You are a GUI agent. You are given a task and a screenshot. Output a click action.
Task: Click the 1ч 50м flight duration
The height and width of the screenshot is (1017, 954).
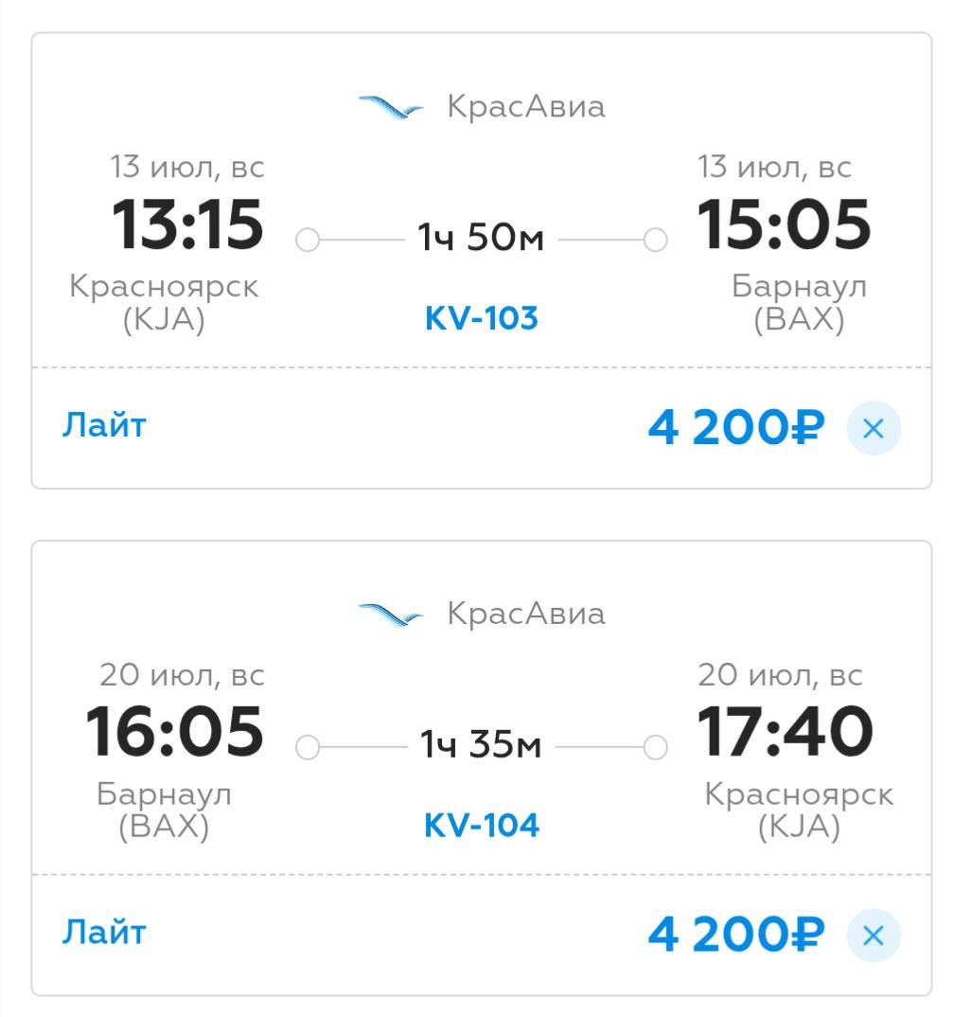(481, 240)
